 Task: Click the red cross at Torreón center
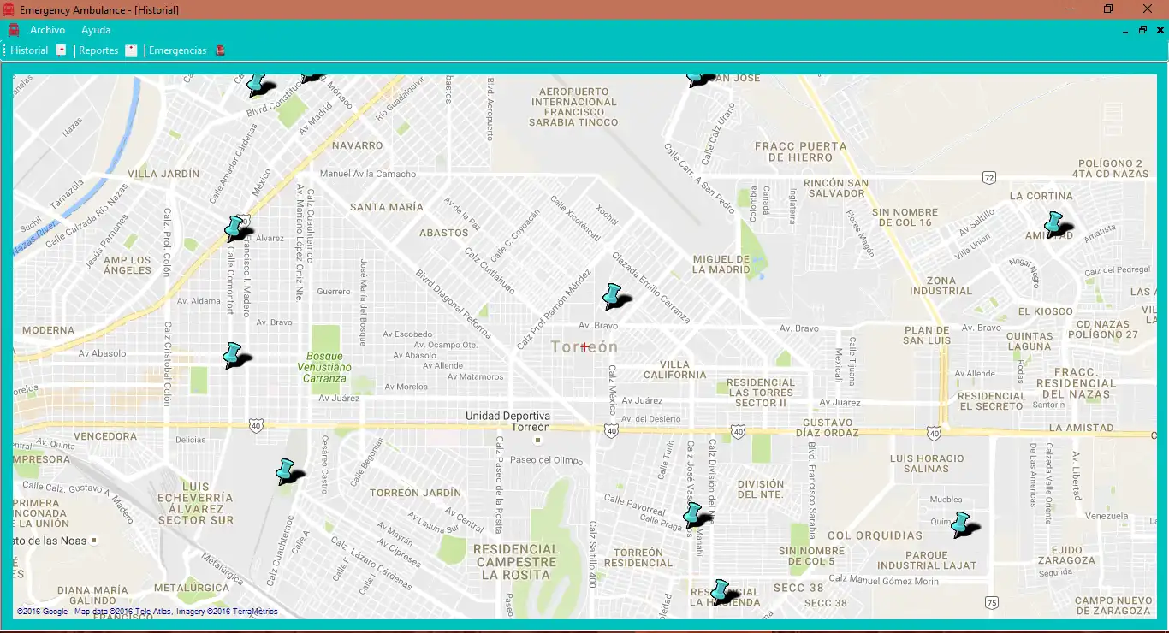point(584,346)
